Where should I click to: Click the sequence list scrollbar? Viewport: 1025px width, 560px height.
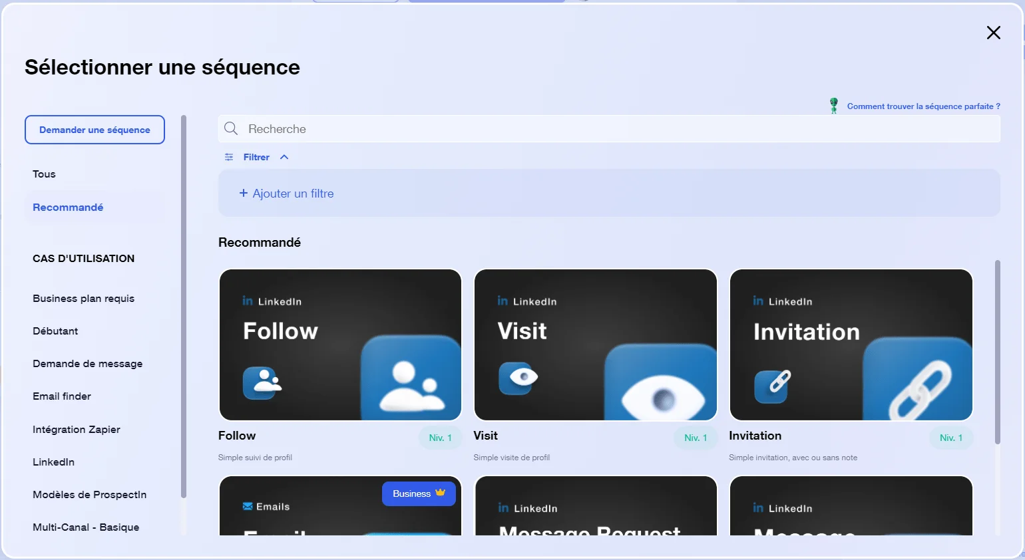[x=997, y=352]
